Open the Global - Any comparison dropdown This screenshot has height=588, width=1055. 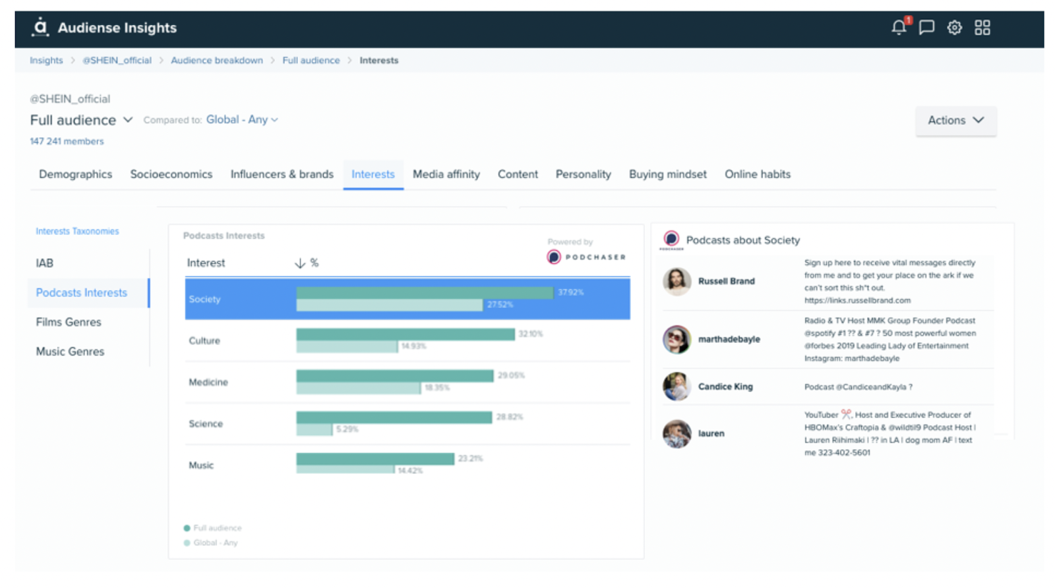(x=242, y=120)
